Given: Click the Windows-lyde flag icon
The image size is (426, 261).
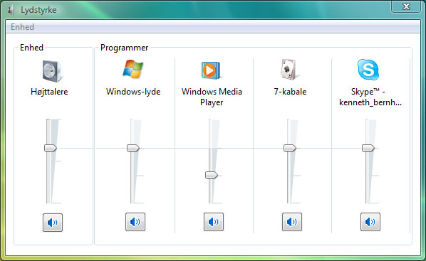Looking at the screenshot, I should [x=133, y=69].
